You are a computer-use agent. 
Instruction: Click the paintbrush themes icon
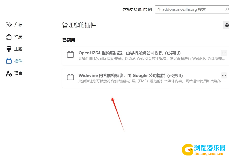(x=9, y=49)
